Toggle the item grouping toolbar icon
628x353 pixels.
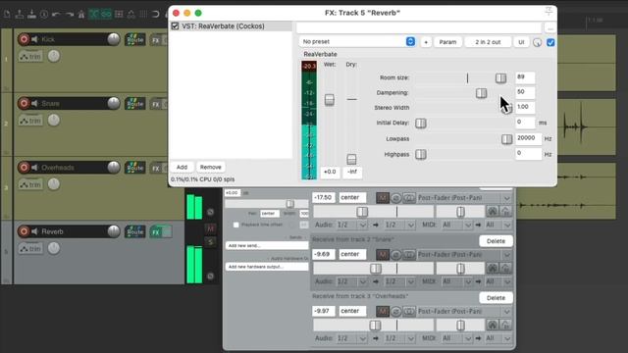point(106,15)
